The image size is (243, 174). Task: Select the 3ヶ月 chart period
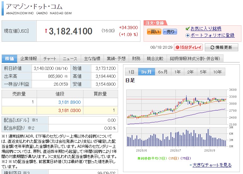point(146,72)
